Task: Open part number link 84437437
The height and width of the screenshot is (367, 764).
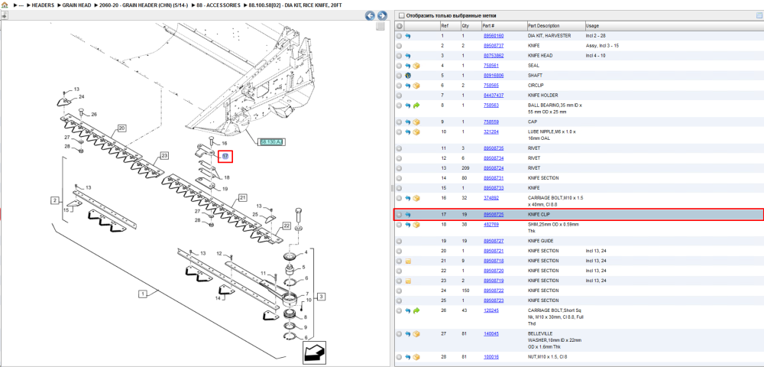Action: point(493,96)
